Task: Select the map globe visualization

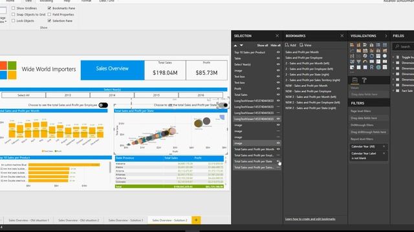Action: tap(385, 56)
